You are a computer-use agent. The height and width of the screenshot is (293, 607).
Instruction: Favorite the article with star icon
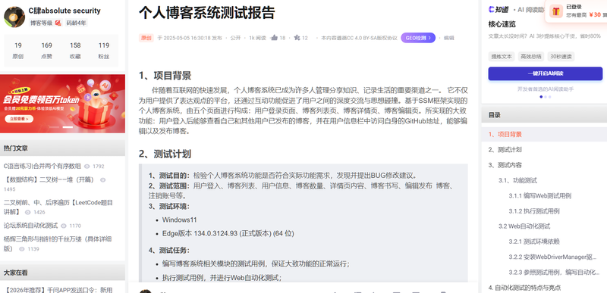tap(297, 37)
